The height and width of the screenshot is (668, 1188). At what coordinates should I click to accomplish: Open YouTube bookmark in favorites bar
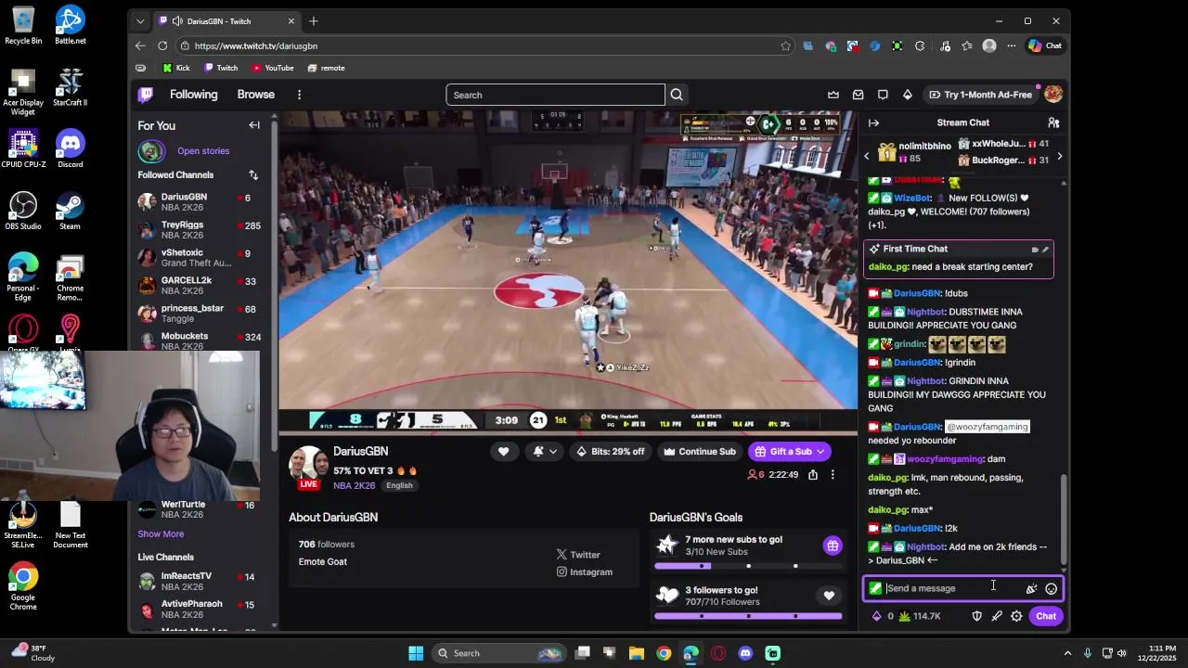pos(272,68)
